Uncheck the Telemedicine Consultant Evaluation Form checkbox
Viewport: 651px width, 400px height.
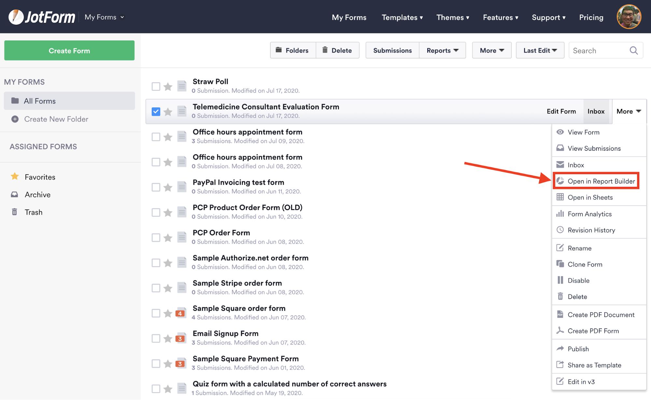156,112
